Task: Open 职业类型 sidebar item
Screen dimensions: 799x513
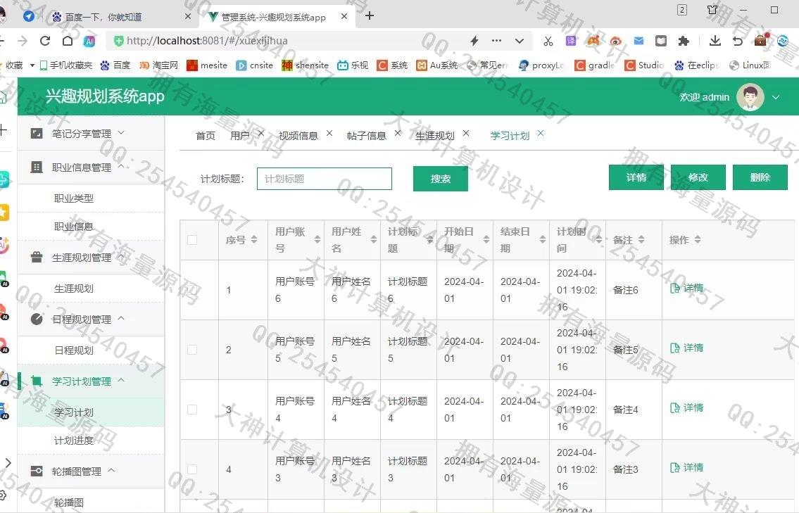Action: (x=74, y=198)
